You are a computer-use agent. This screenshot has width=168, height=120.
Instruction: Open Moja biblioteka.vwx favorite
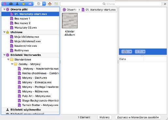click(x=30, y=37)
